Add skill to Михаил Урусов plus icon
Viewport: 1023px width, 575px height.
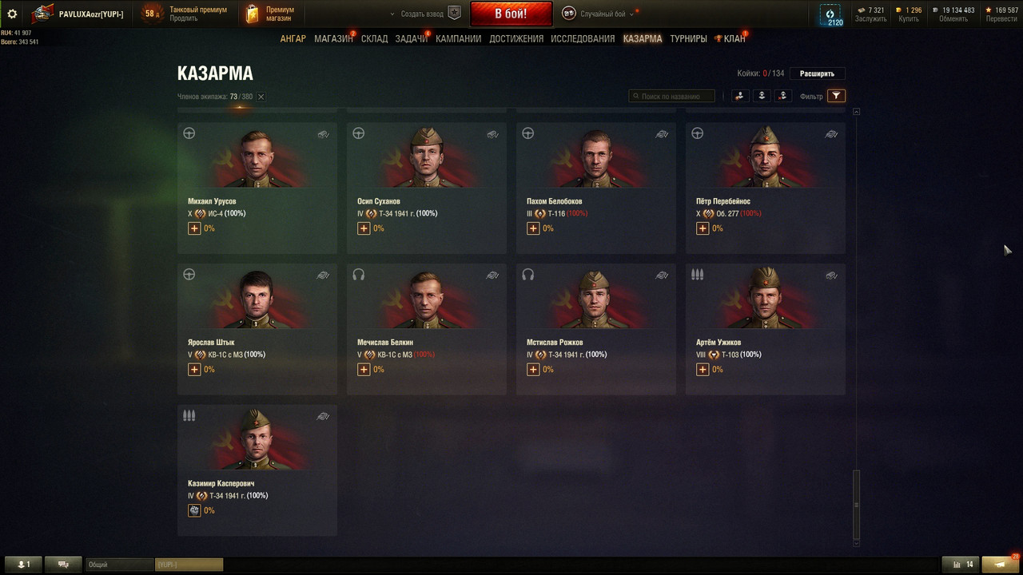click(194, 228)
